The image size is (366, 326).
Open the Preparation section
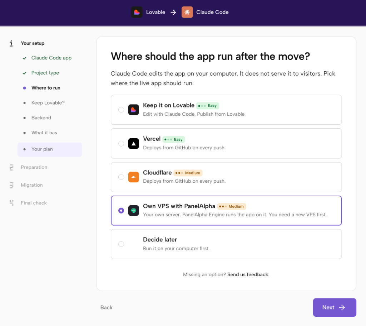click(x=34, y=167)
